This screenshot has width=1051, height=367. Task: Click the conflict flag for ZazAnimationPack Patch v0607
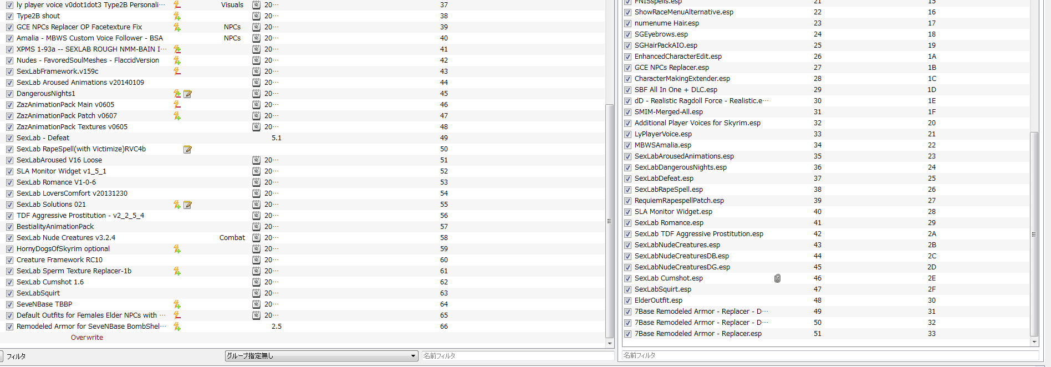click(177, 116)
